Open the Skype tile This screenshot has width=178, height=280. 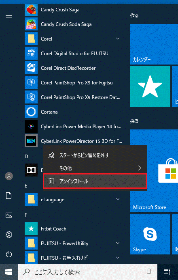pyautogui.click(x=150, y=234)
